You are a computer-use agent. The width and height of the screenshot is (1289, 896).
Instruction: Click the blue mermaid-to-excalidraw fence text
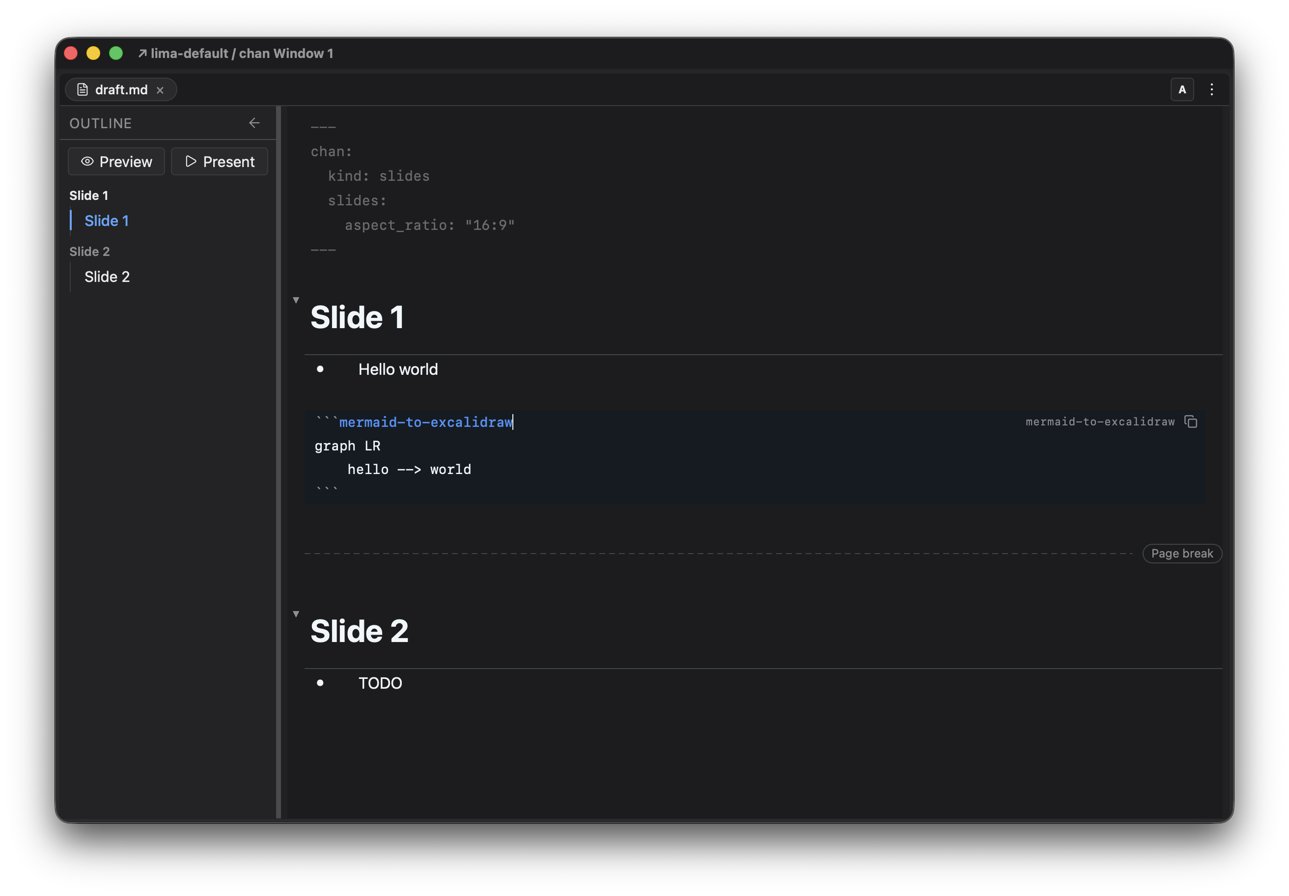tap(425, 422)
